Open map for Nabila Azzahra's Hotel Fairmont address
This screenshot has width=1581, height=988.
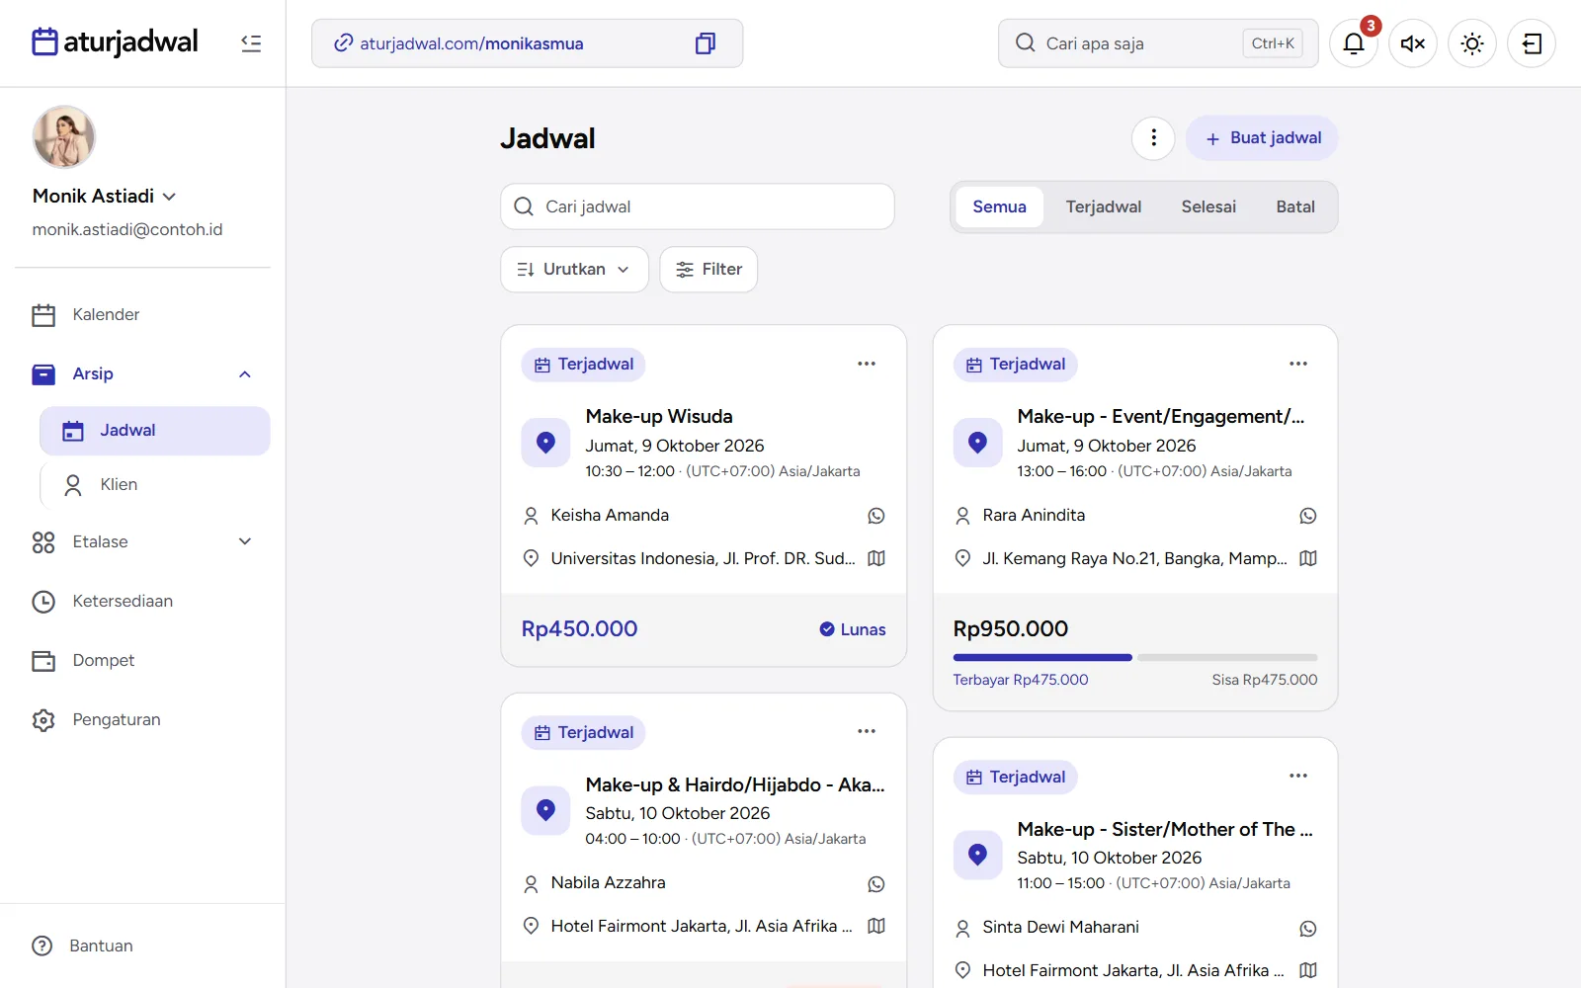pos(876,926)
